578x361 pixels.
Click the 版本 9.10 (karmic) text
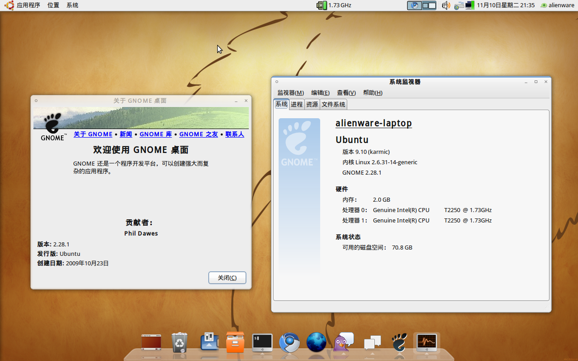point(366,152)
